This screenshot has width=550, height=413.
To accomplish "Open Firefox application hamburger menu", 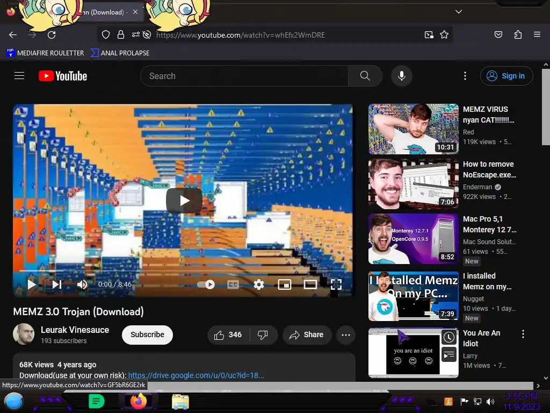I will click(x=537, y=34).
